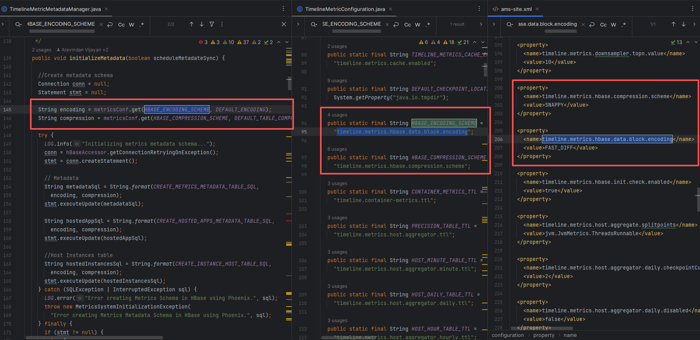700x340 pixels.
Task: Open search history in ams-site.xml find bar
Action: (510, 25)
